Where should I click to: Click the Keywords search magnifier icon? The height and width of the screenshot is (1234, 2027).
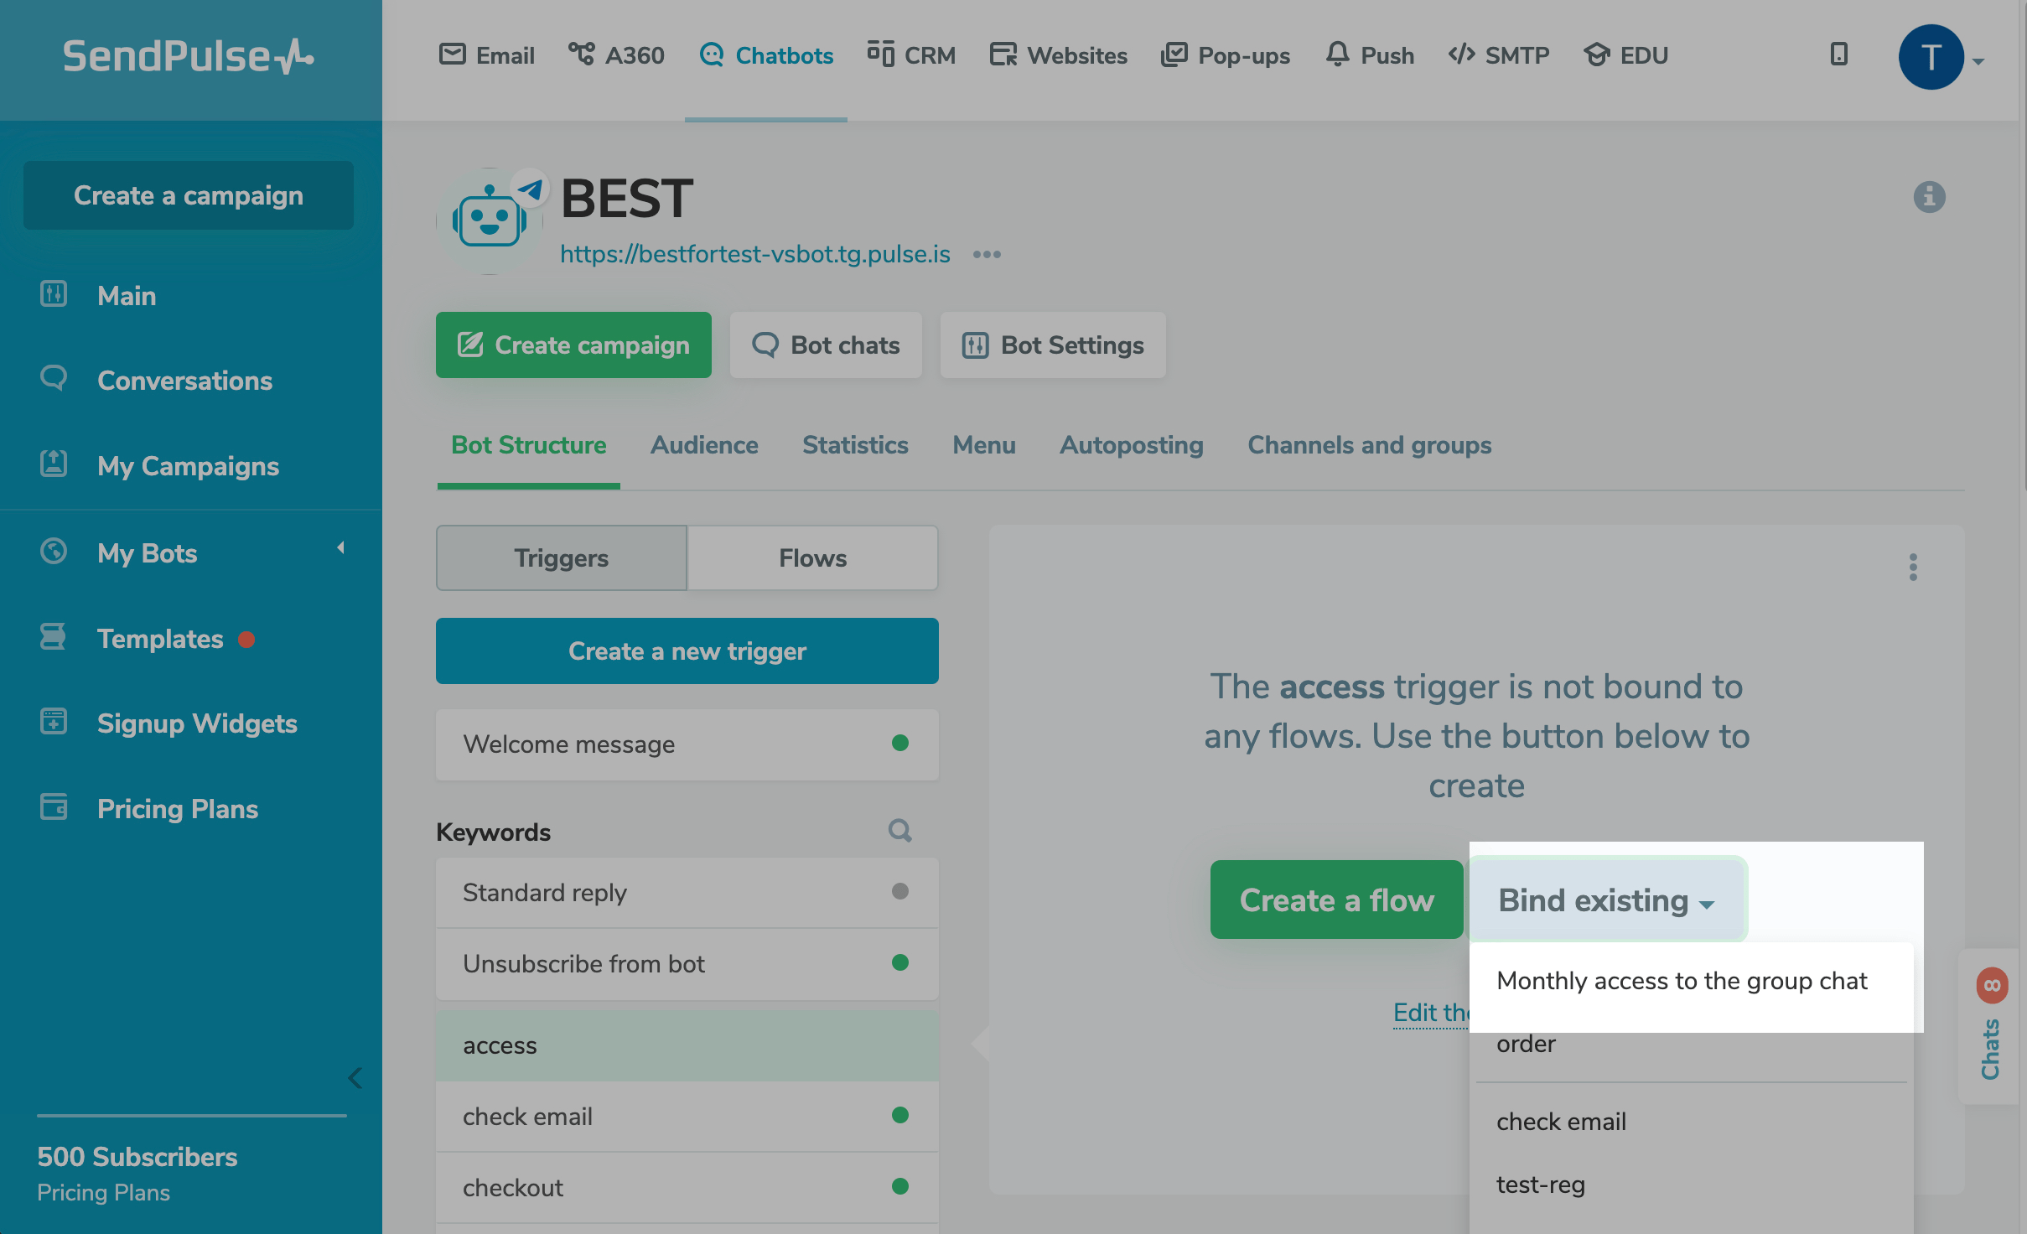pos(899,831)
